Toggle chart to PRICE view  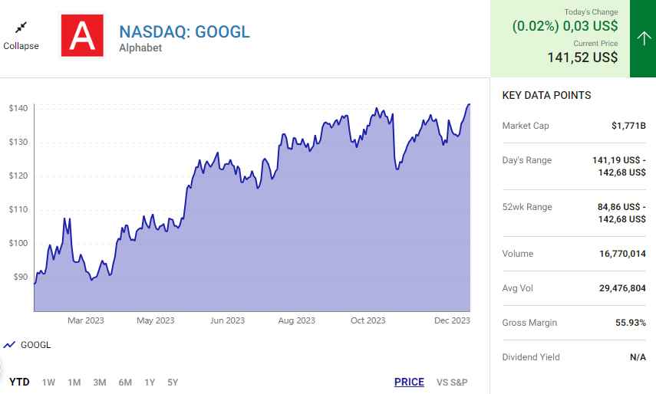click(x=409, y=382)
